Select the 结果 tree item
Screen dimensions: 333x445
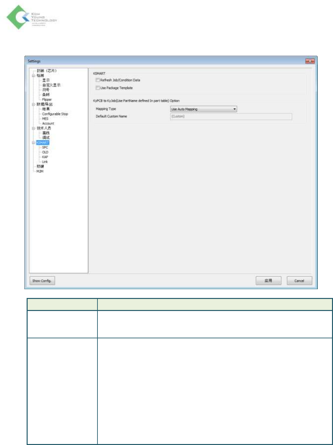(46, 109)
